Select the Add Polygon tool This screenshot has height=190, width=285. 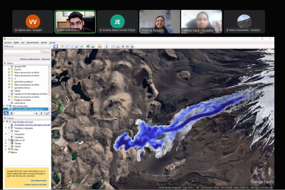pos(67,46)
